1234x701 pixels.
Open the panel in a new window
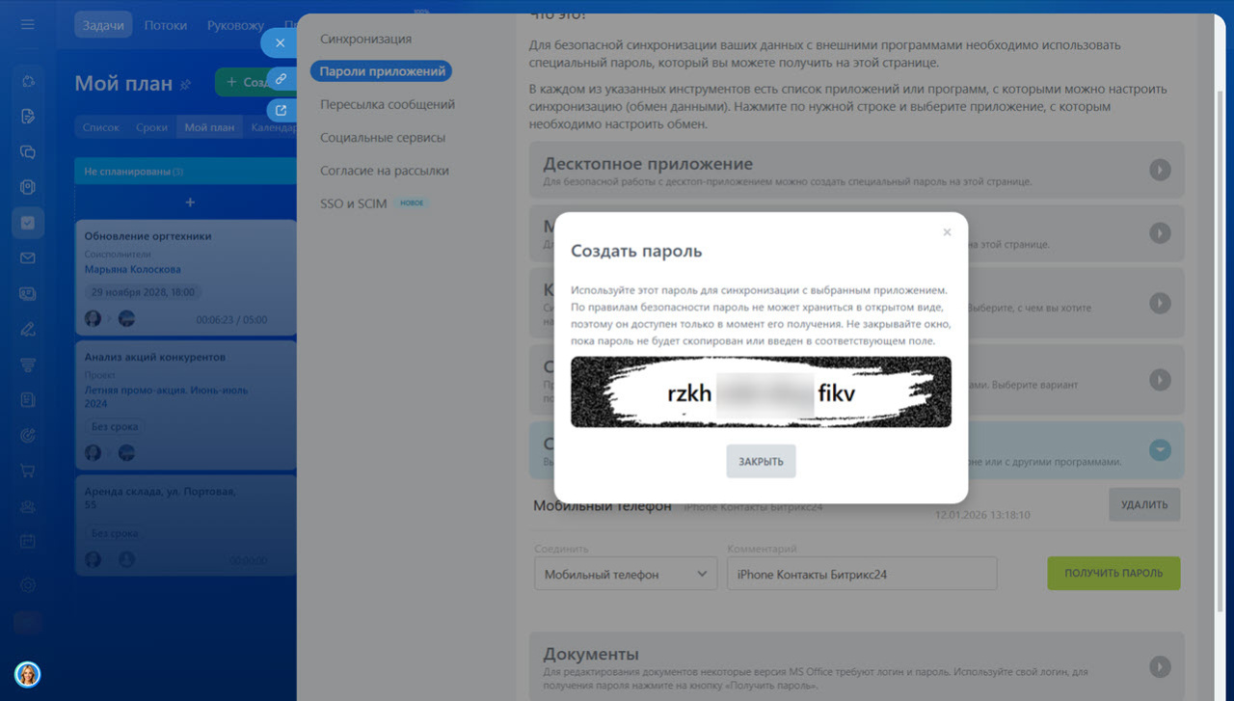click(x=281, y=110)
